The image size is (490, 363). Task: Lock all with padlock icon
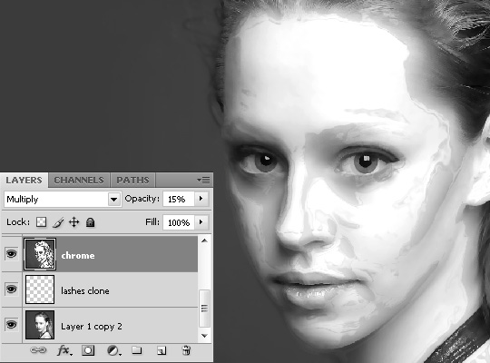coord(91,222)
